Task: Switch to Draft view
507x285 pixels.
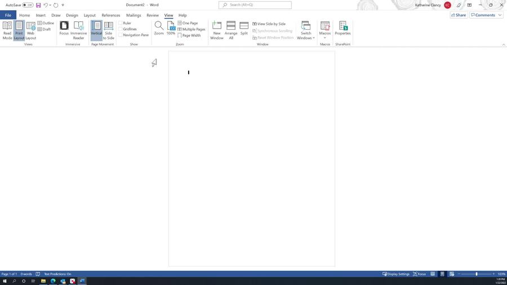Action: 45,29
